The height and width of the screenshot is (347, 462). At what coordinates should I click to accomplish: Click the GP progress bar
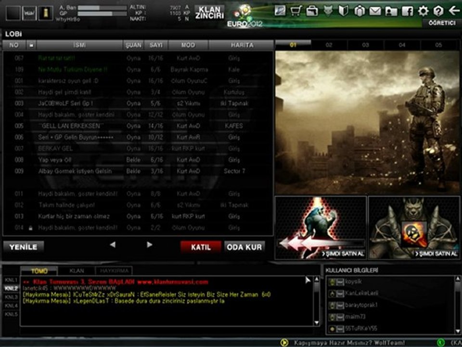tap(102, 13)
